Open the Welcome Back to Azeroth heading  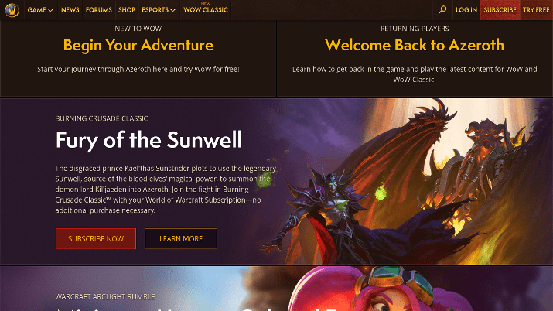[x=415, y=45]
